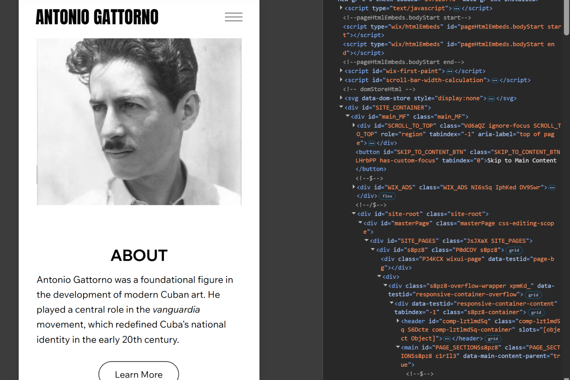Collapse the main PAGE_SECTIONSs8pz8 node
570x380 pixels.
tap(397, 347)
